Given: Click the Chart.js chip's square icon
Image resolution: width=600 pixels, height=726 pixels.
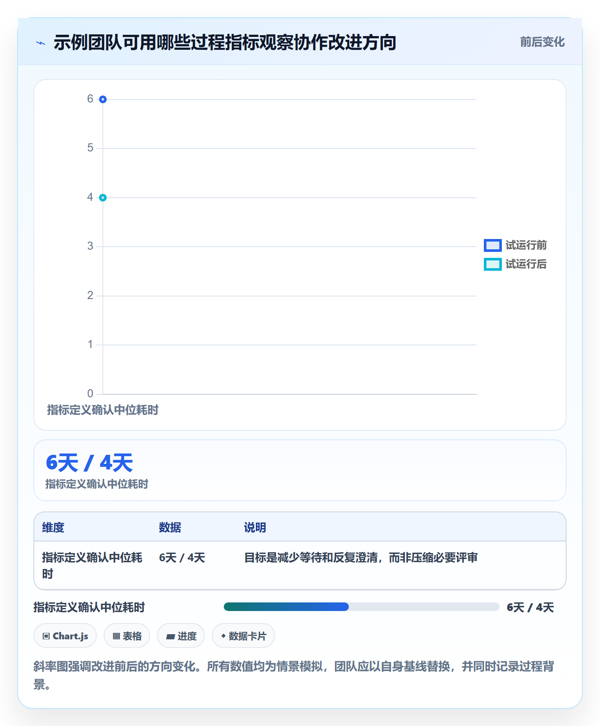Looking at the screenshot, I should tap(46, 636).
